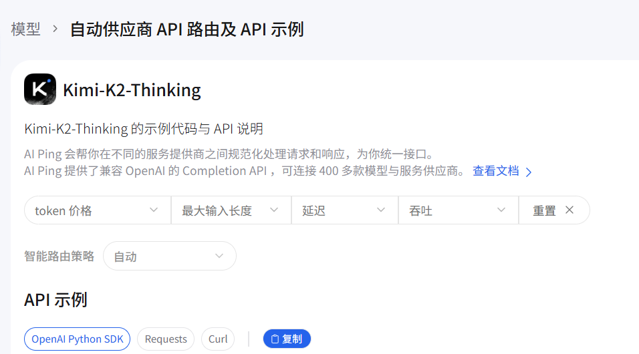
Task: Click the Kimi-K2-Thinking model title
Action: [132, 90]
